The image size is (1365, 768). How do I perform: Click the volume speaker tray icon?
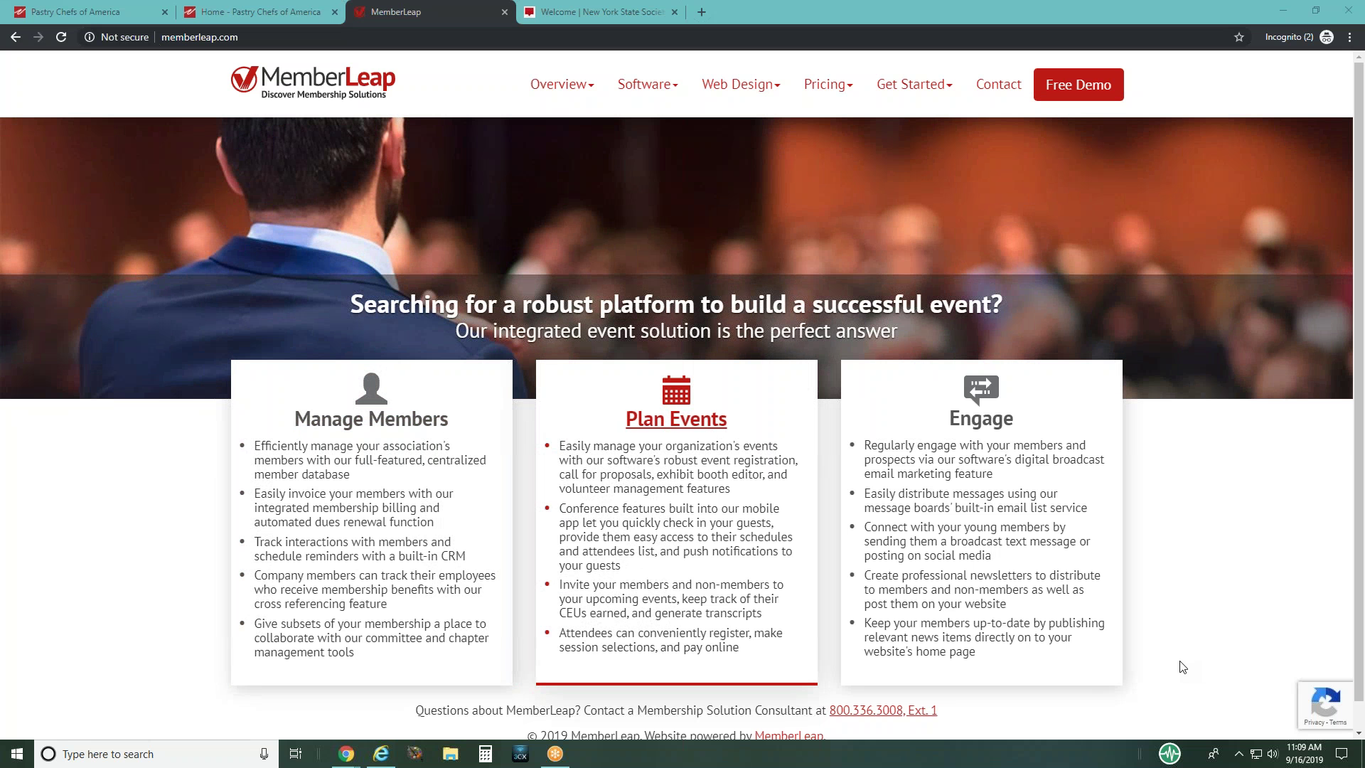(x=1273, y=754)
